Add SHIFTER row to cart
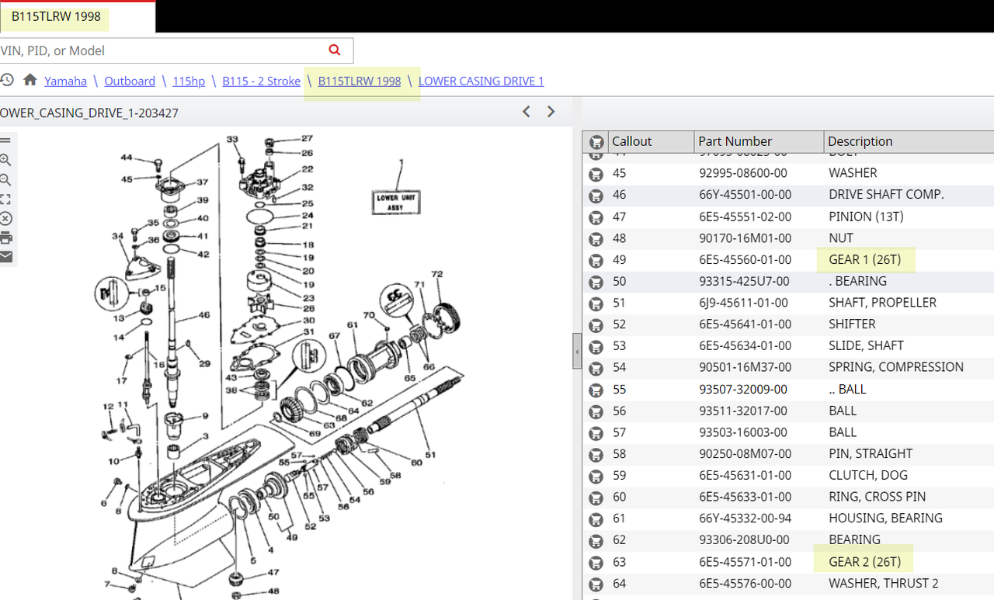 coord(596,325)
